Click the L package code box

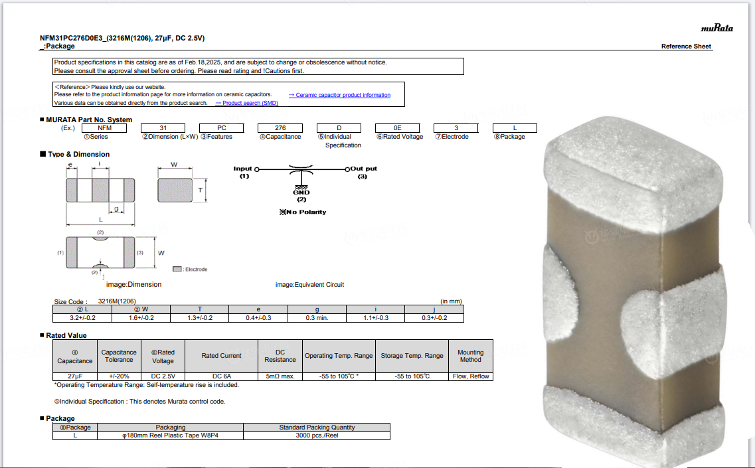tap(515, 128)
